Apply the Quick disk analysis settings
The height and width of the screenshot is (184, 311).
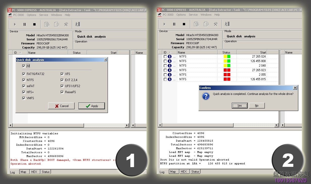click(x=92, y=106)
